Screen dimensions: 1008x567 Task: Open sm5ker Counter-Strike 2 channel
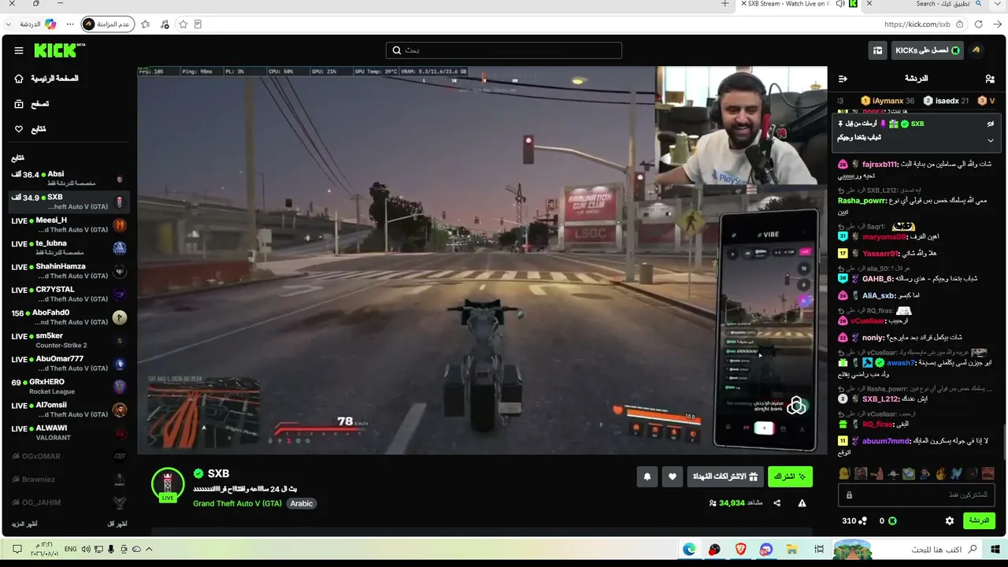click(x=69, y=340)
